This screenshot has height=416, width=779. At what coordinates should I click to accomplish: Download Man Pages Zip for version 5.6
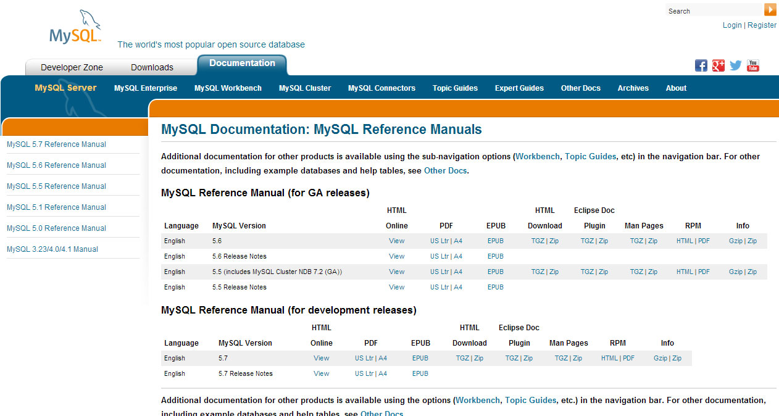[x=653, y=241]
